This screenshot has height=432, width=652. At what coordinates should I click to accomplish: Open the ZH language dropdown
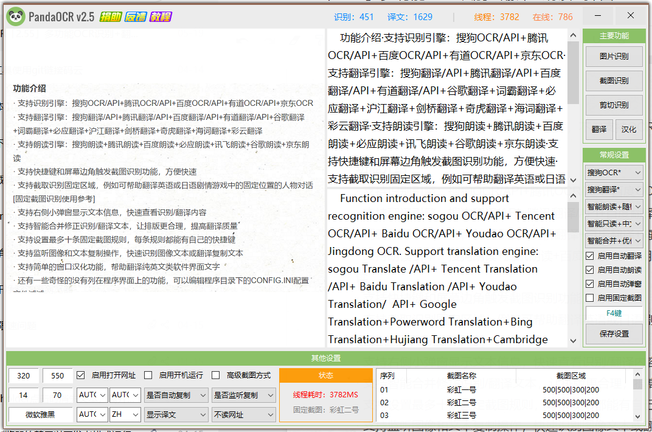tap(125, 414)
